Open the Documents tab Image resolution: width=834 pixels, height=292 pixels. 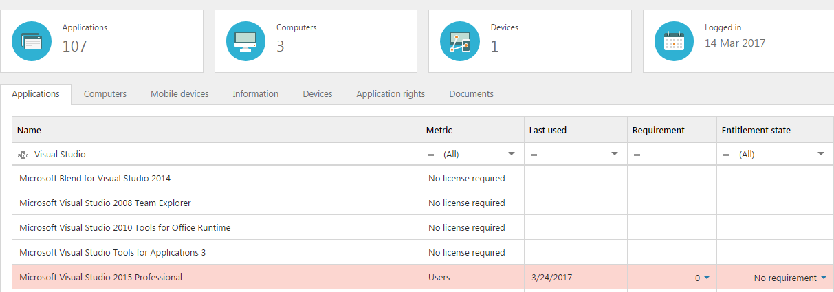[x=471, y=94]
